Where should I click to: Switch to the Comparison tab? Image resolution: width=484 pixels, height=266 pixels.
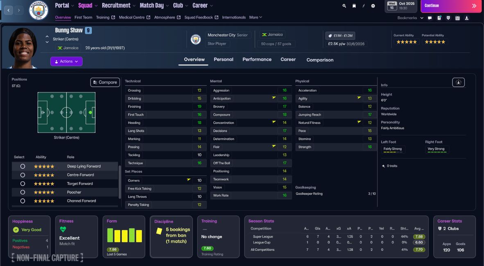click(x=320, y=59)
